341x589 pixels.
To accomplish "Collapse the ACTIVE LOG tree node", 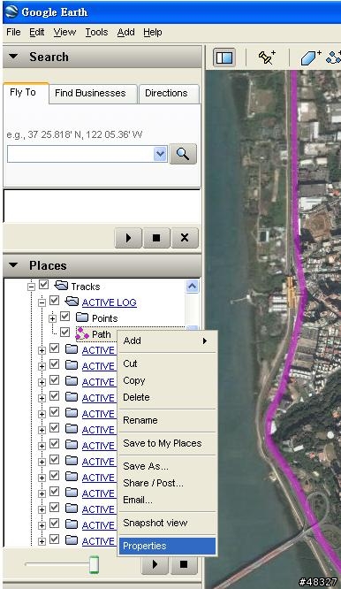I will click(42, 302).
